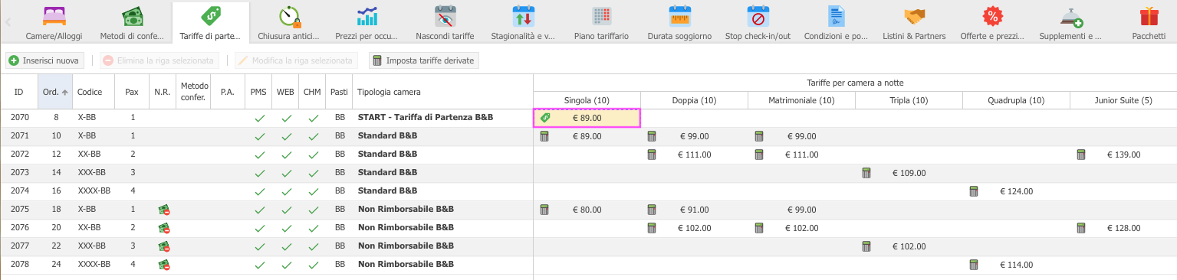Click calculator icon beside € 139.00 Junior Suite
Viewport: 1177px width, 280px height.
tap(1081, 155)
